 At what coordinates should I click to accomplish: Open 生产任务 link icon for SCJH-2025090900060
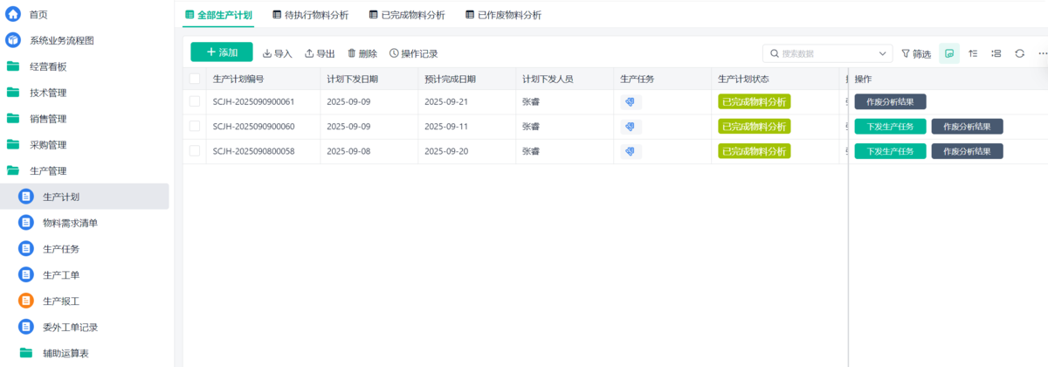(x=631, y=127)
